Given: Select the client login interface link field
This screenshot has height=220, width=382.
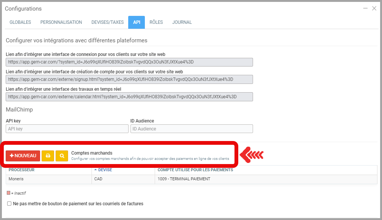Looking at the screenshot, I should tap(129, 62).
